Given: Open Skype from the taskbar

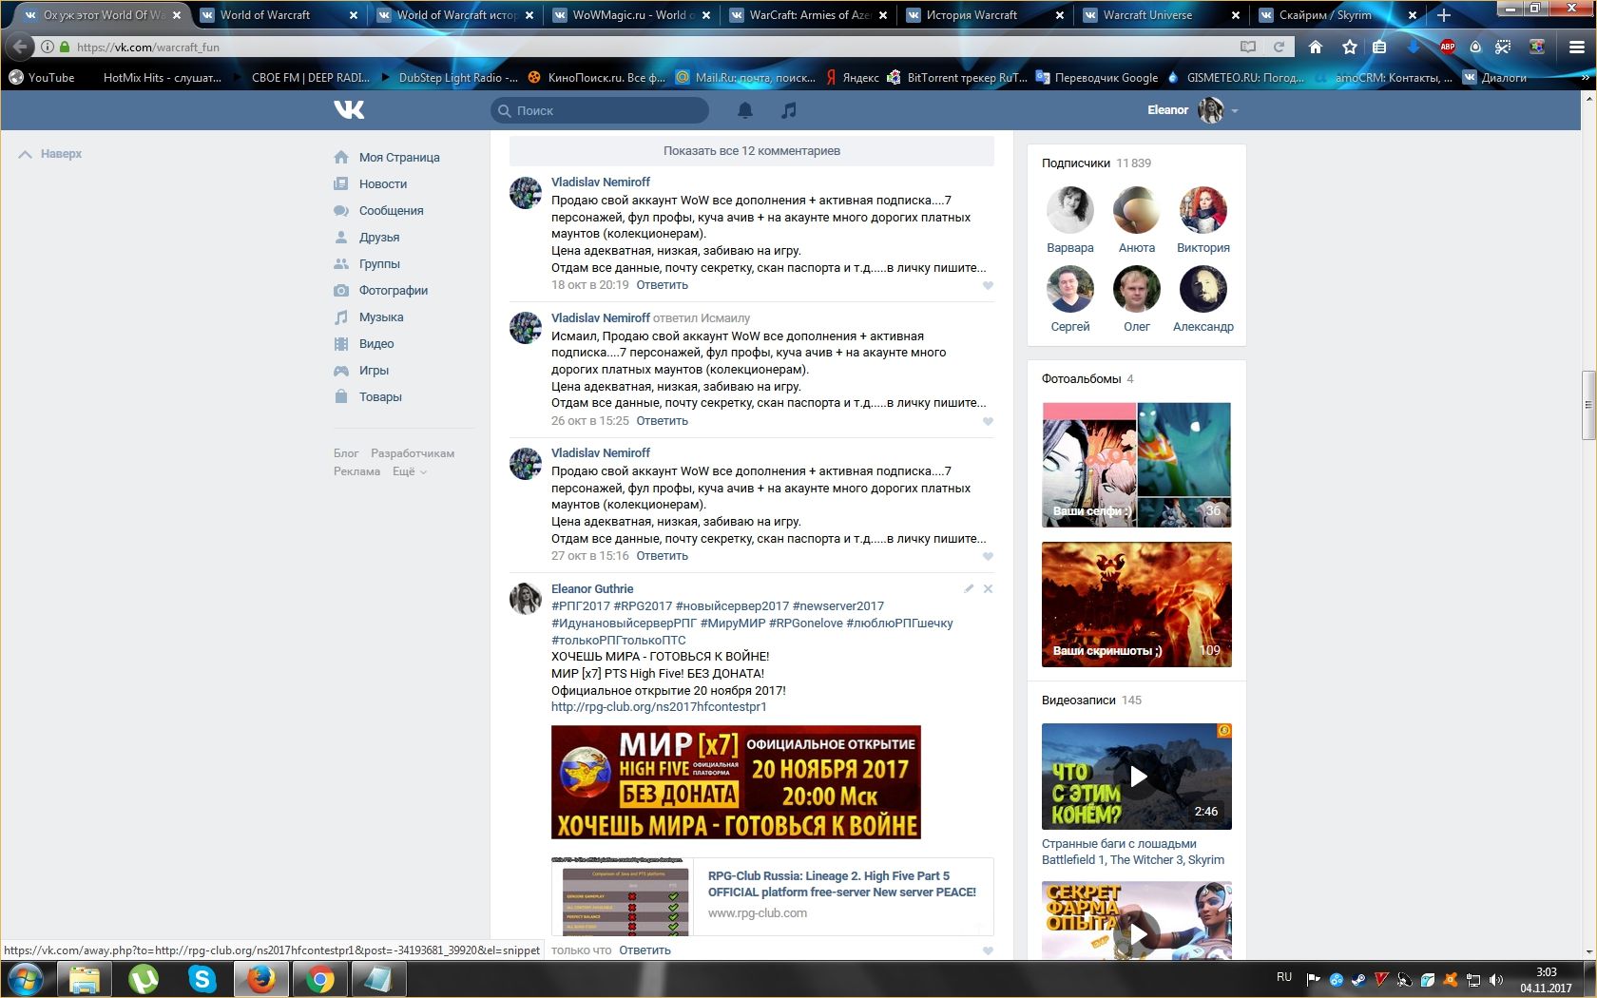Looking at the screenshot, I should pyautogui.click(x=202, y=979).
